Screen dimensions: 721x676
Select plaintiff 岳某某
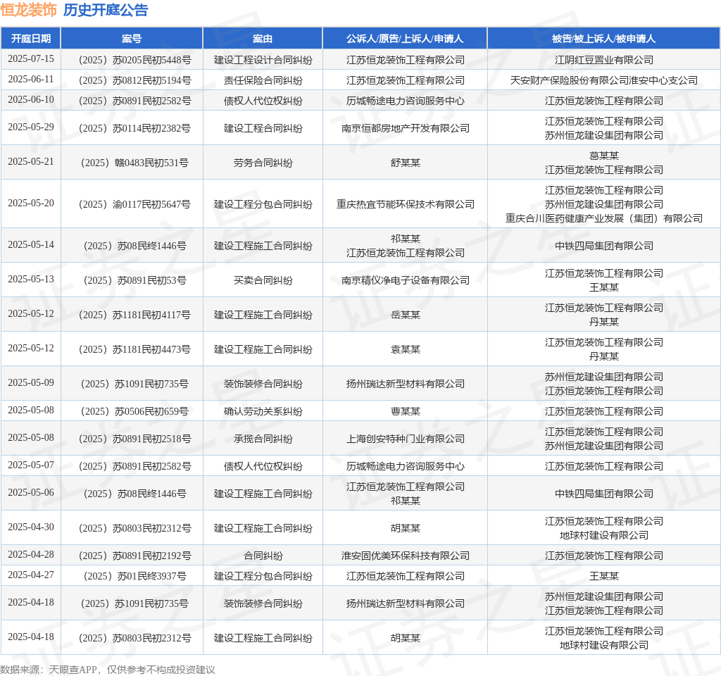coord(405,315)
